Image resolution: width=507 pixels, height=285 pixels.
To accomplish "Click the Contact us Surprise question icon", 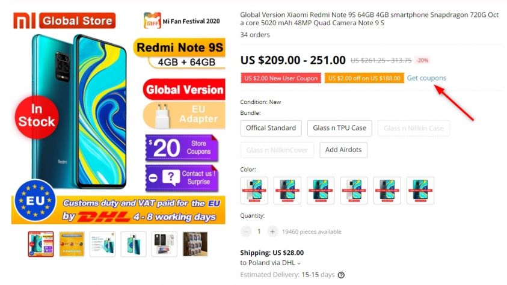I will 171,178.
